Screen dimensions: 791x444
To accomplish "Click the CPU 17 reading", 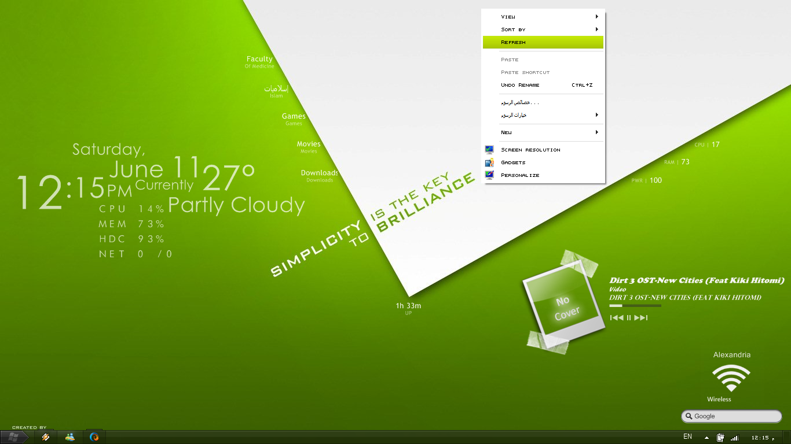I will pos(707,145).
